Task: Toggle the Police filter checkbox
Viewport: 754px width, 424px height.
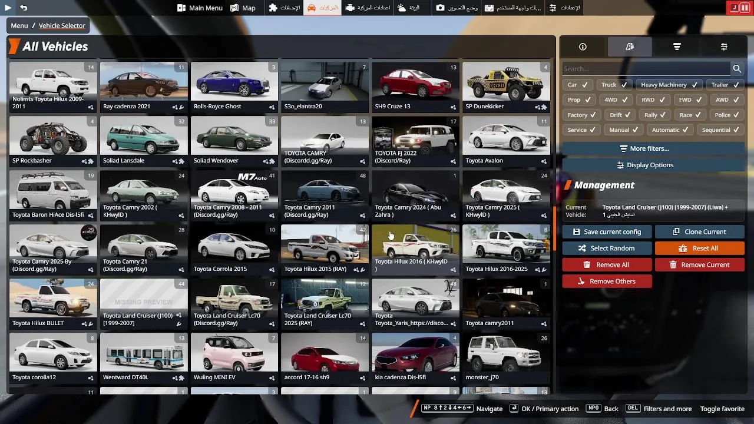Action: click(x=727, y=115)
